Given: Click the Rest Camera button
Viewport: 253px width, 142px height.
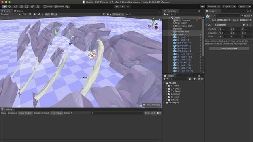Looking at the screenshot, I should click(x=152, y=105).
